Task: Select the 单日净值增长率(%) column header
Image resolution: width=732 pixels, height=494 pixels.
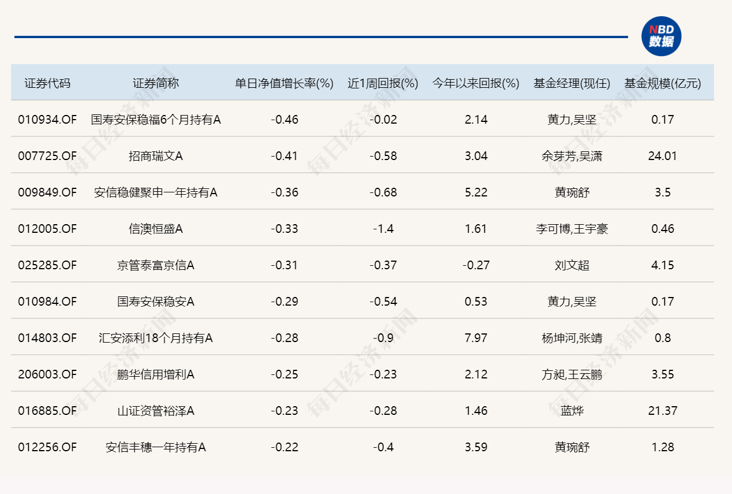Action: pyautogui.click(x=284, y=83)
